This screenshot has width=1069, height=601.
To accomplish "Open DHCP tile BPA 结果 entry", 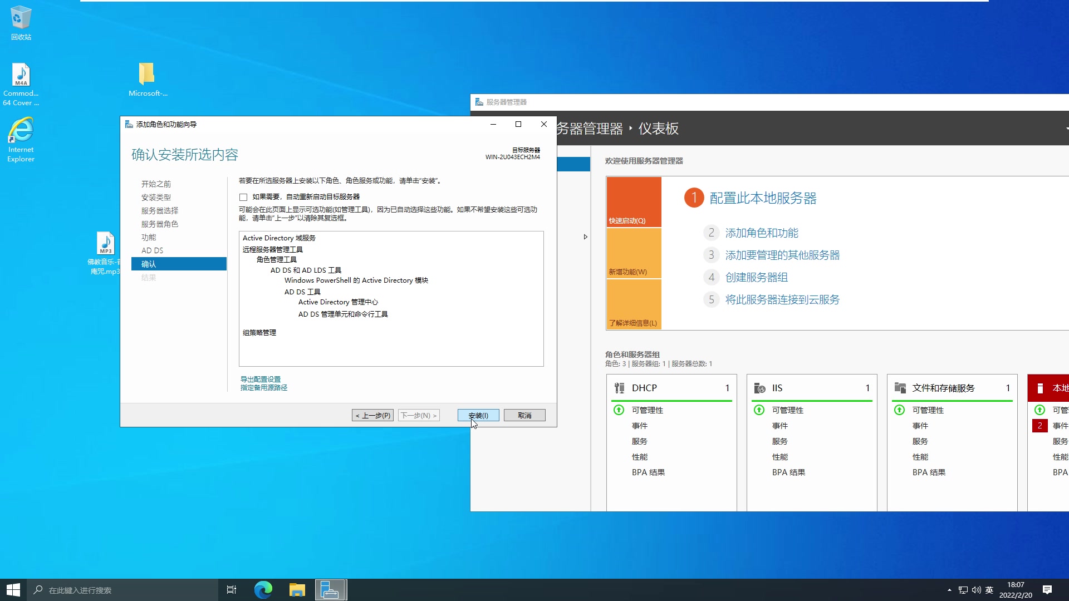I will (648, 472).
